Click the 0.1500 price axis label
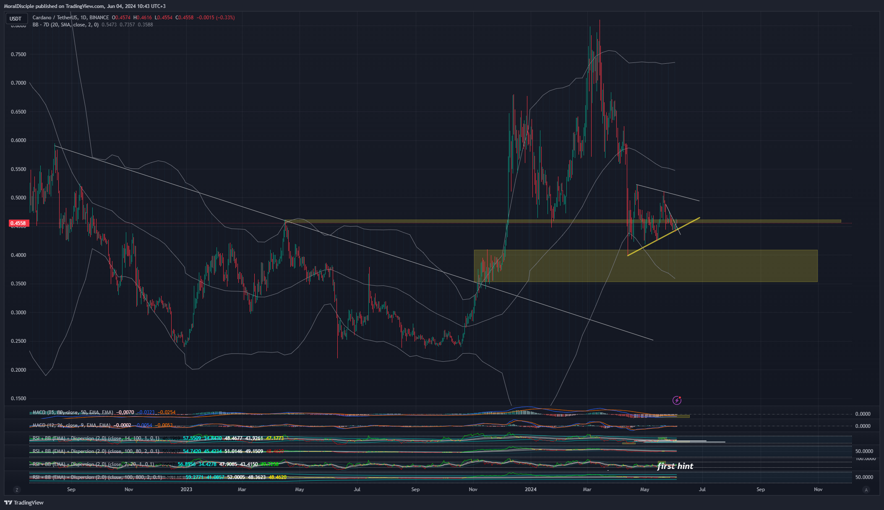The width and height of the screenshot is (884, 510). point(18,399)
